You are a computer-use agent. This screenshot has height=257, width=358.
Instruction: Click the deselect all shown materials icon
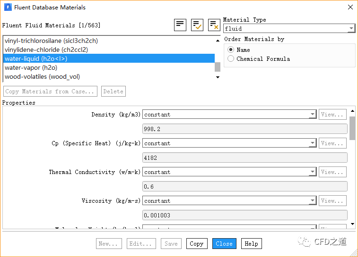coord(214,25)
